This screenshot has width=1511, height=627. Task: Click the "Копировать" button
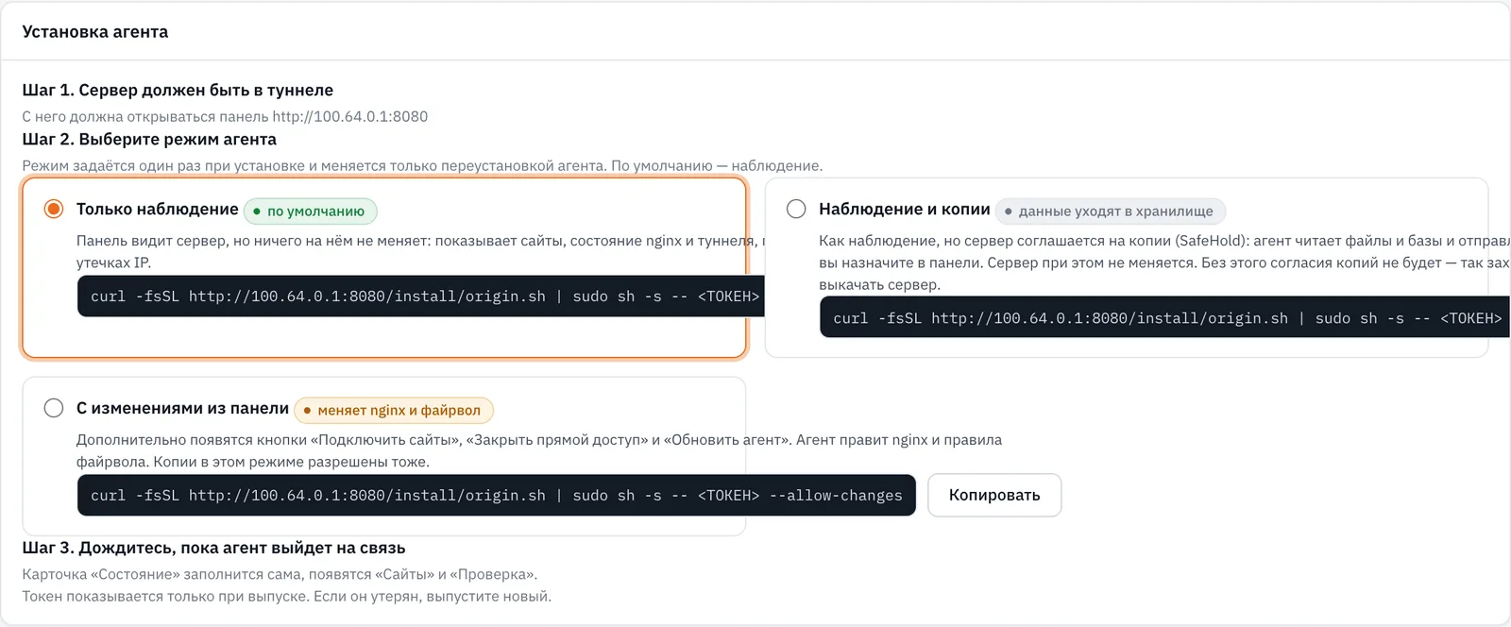(x=994, y=495)
